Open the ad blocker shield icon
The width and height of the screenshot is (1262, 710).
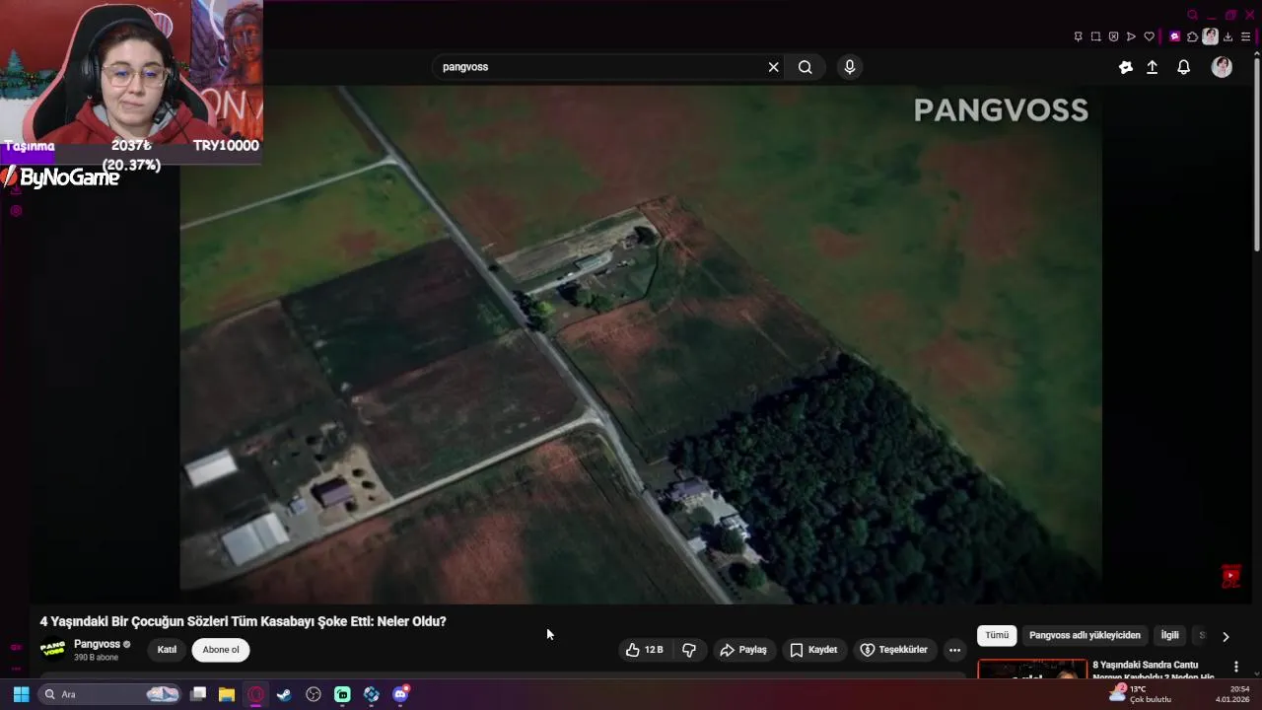[x=1113, y=36]
